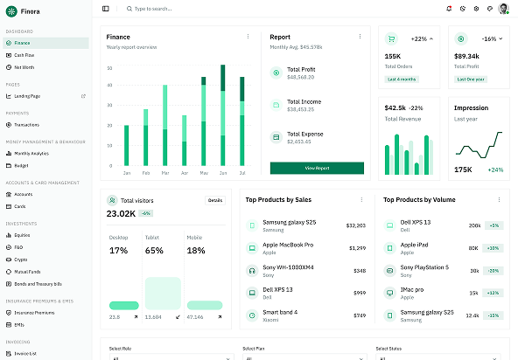Open the notifications bell icon
The width and height of the screenshot is (518, 360).
[x=449, y=9]
